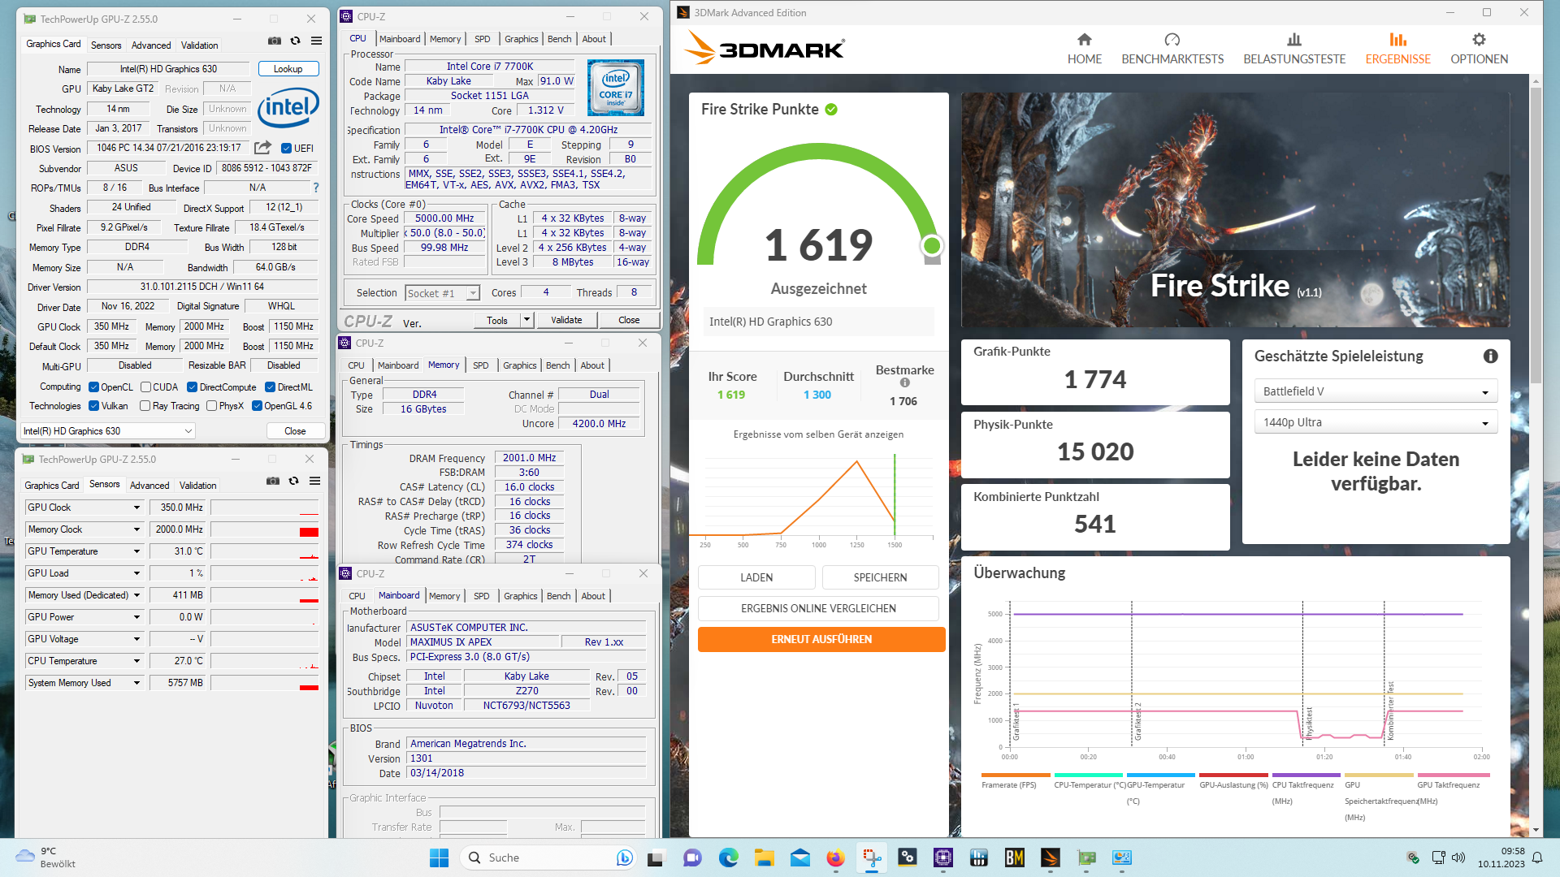Open Mail app from taskbar

pyautogui.click(x=799, y=858)
